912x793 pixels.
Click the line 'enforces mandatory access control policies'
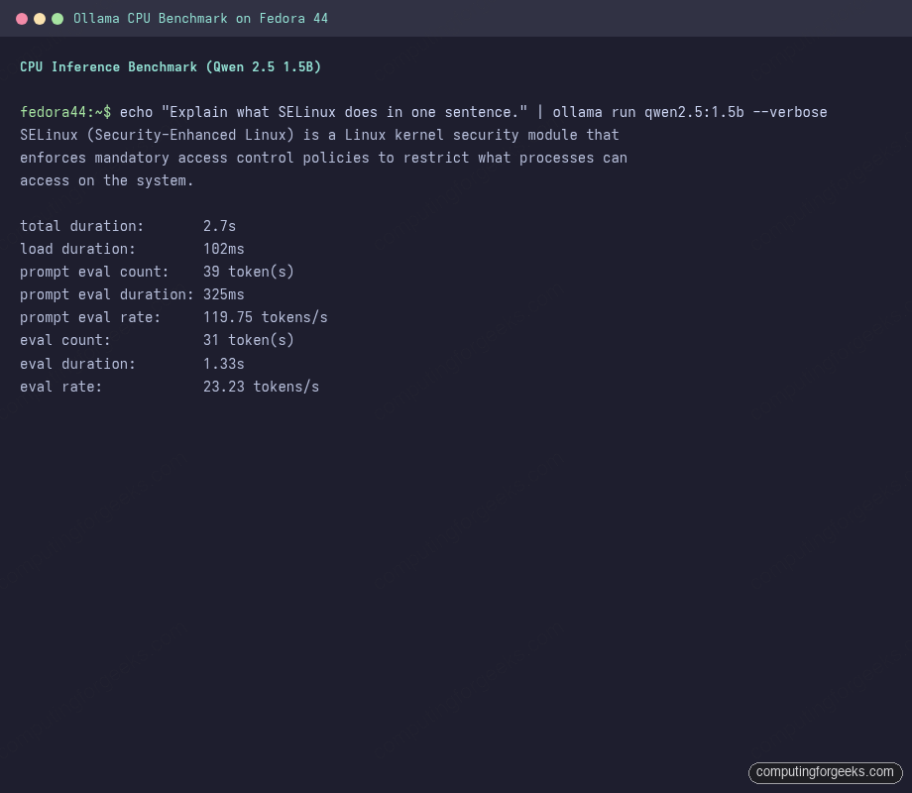(323, 158)
